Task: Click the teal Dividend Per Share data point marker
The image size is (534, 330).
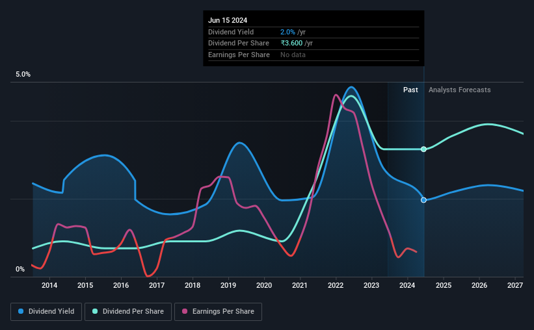Action: pyautogui.click(x=423, y=149)
